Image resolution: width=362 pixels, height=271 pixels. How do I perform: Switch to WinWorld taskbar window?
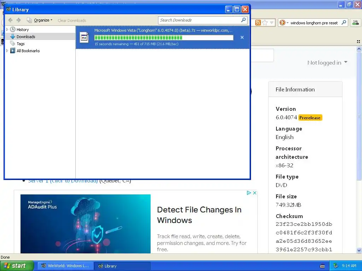(x=65, y=266)
